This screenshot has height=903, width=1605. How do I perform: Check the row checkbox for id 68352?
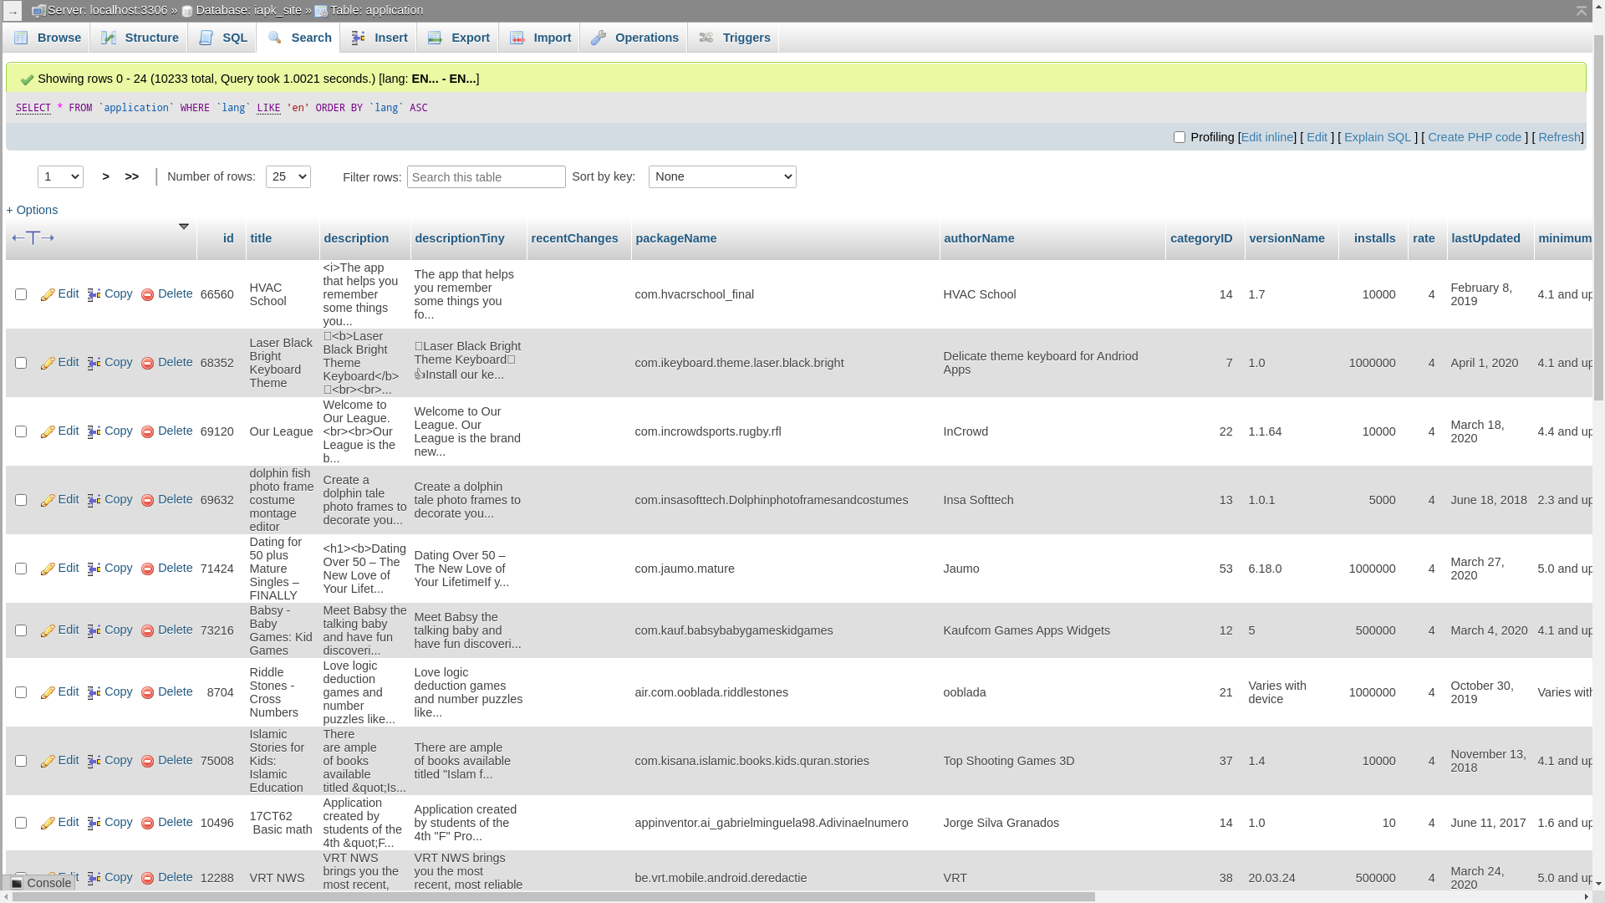click(x=21, y=362)
